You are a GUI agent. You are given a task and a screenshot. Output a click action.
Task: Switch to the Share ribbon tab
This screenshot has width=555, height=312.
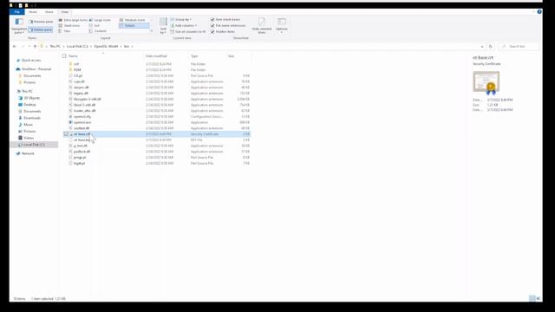point(49,12)
